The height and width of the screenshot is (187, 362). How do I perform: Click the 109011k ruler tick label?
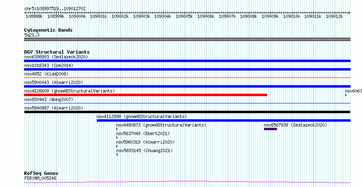click(x=313, y=16)
